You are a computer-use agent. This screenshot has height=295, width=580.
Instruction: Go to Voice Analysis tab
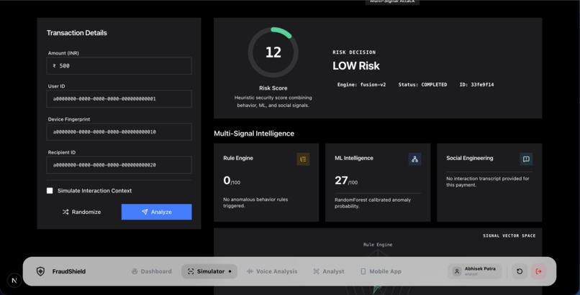click(x=272, y=271)
